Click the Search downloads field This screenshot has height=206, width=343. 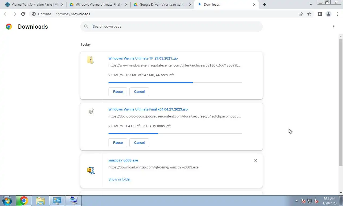pos(171,26)
